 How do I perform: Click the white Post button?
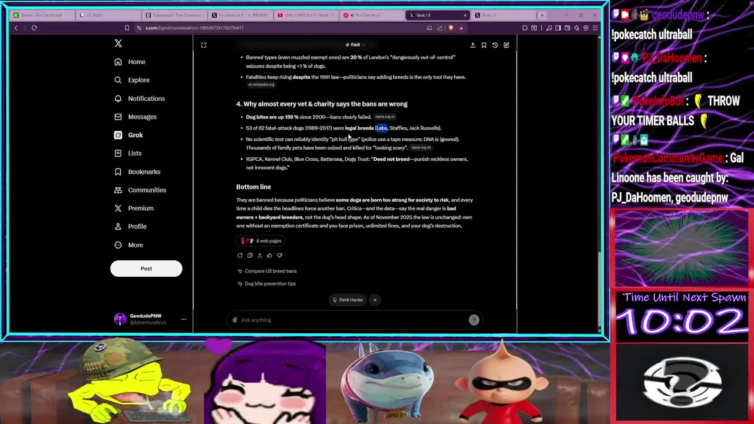point(146,269)
